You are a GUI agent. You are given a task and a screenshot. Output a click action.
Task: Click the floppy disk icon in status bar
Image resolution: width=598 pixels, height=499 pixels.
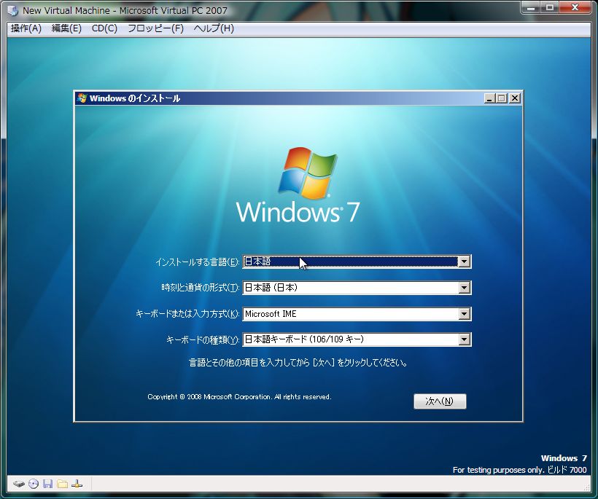click(x=47, y=484)
